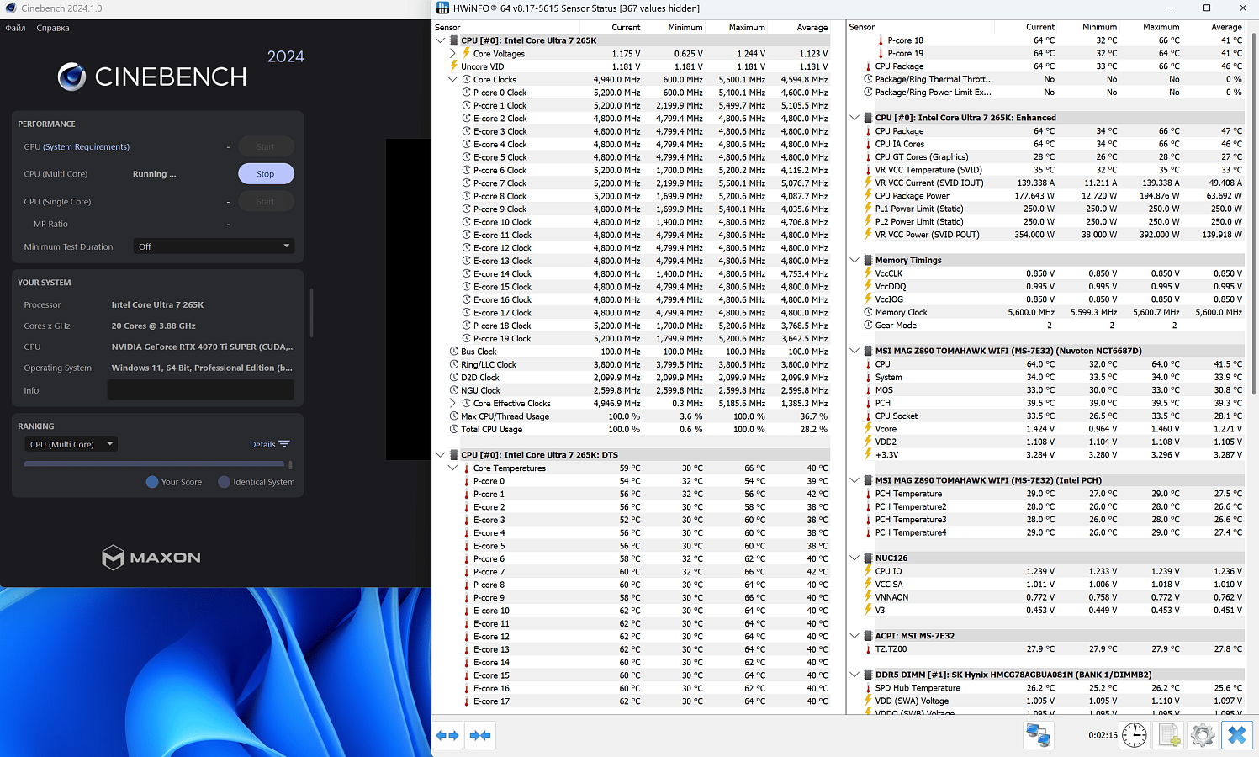Viewport: 1259px width, 757px height.
Task: Click the Your Score legend dot
Action: [x=152, y=482]
